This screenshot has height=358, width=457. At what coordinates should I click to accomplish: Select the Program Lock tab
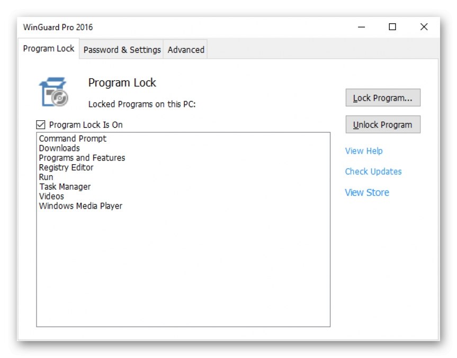[x=49, y=48]
